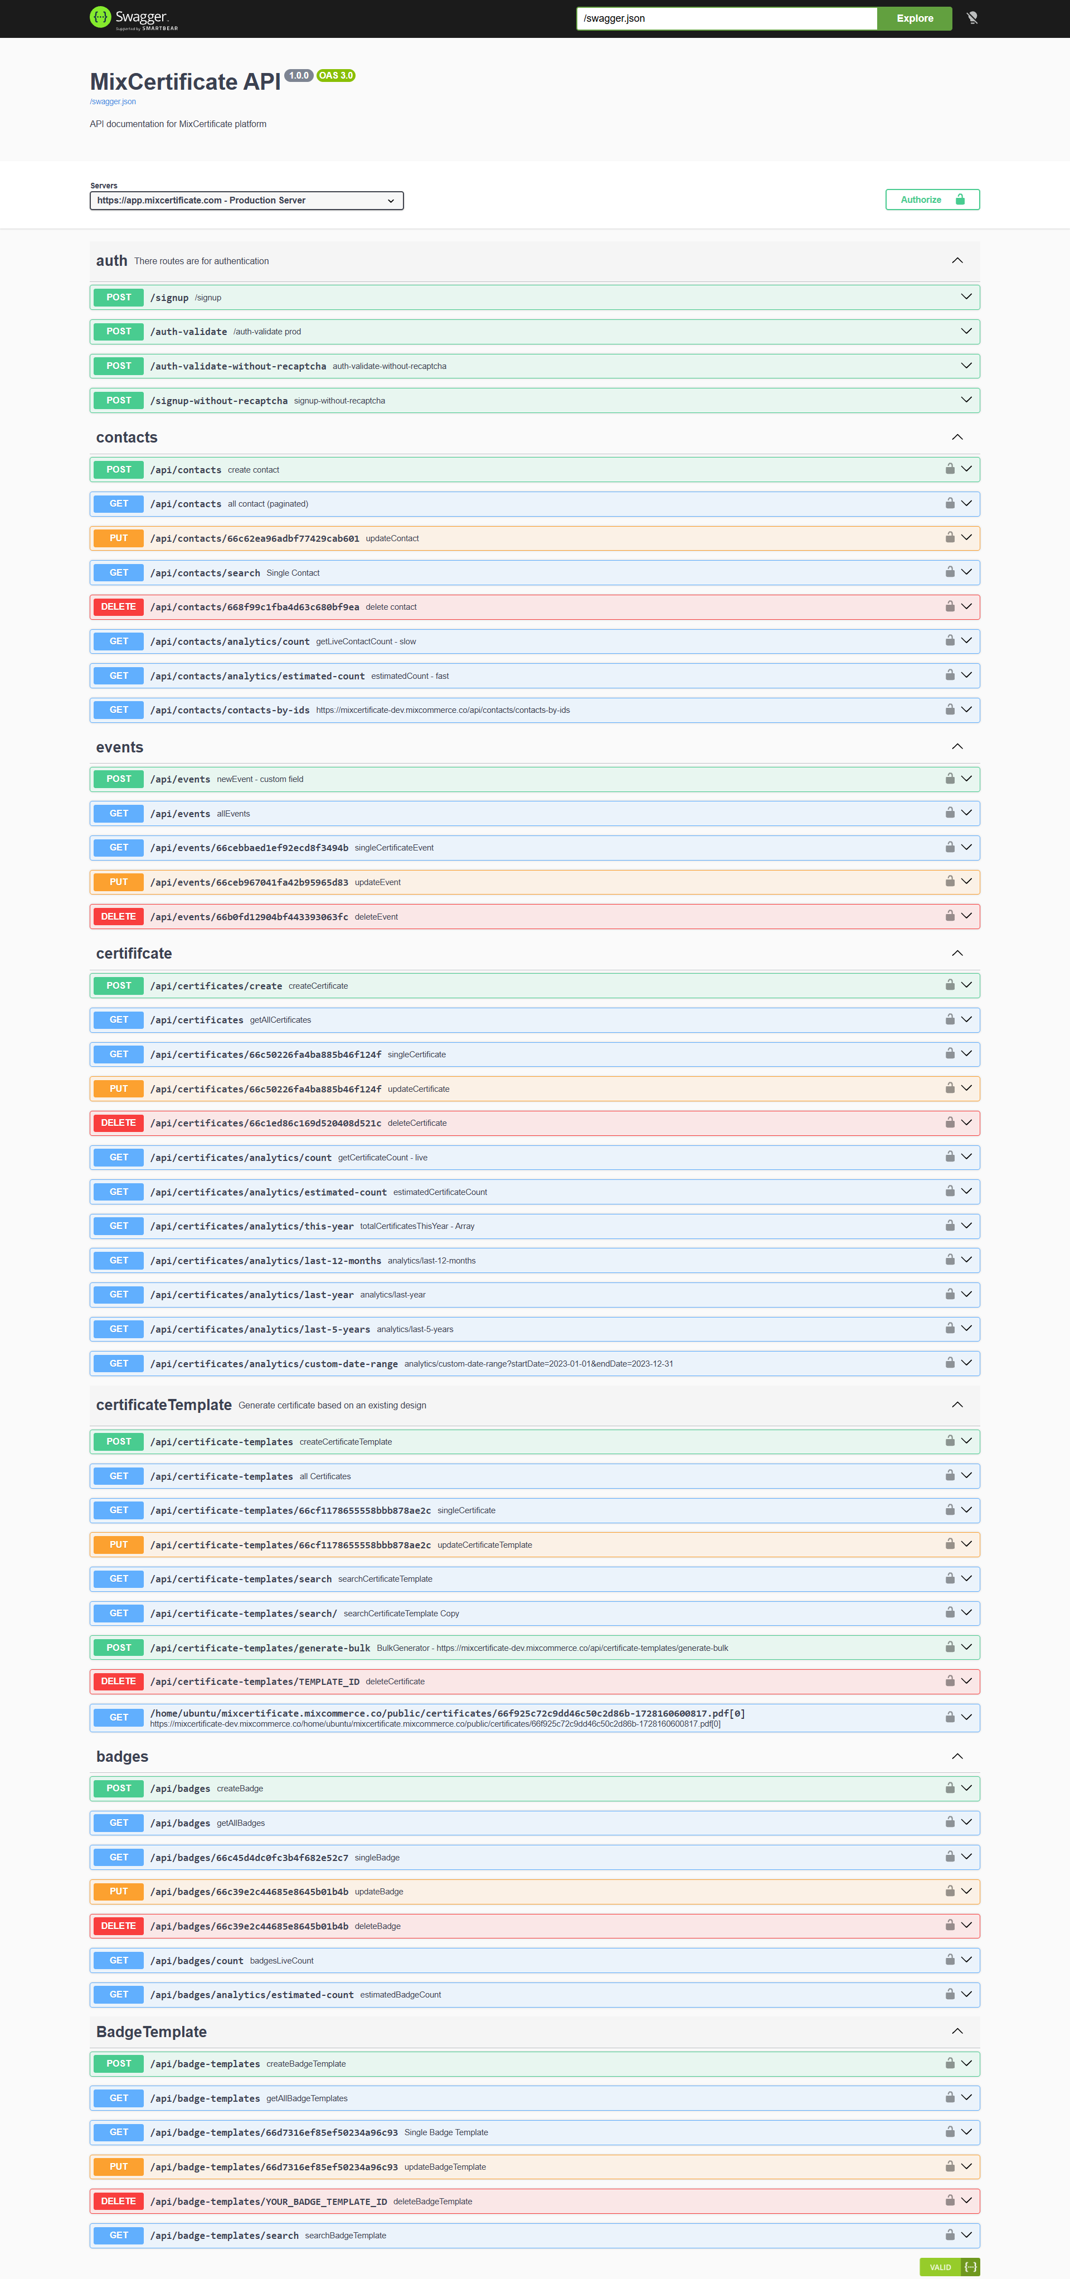This screenshot has width=1070, height=2279.
Task: Click lock icon on custom-date-range row
Action: 950,1363
